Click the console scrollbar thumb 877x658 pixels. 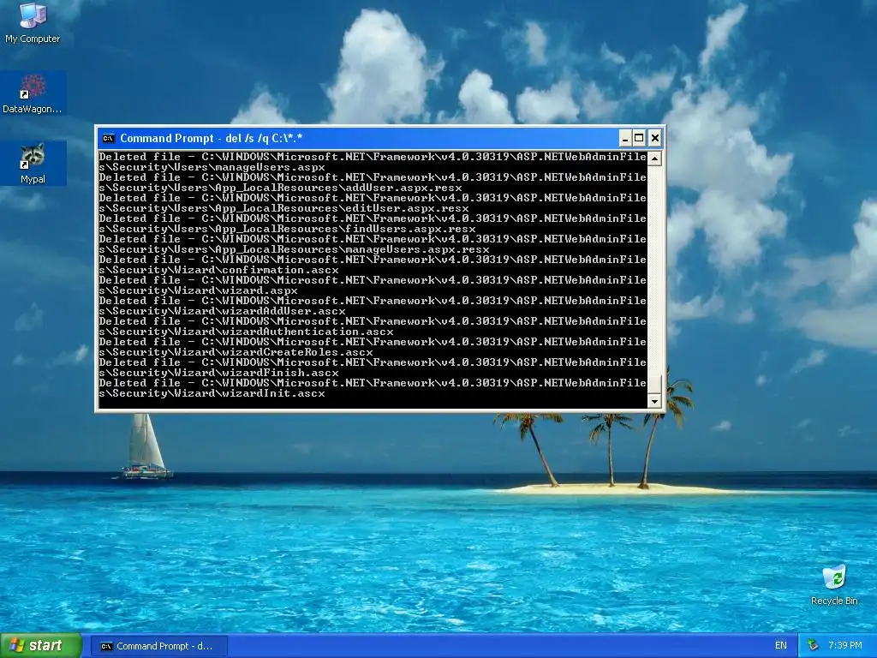(654, 385)
